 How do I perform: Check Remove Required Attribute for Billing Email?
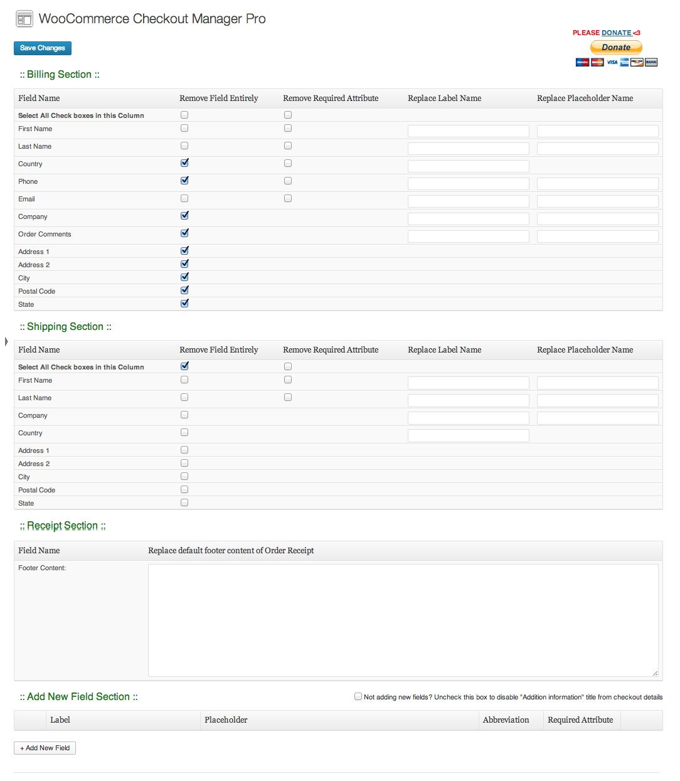click(288, 198)
